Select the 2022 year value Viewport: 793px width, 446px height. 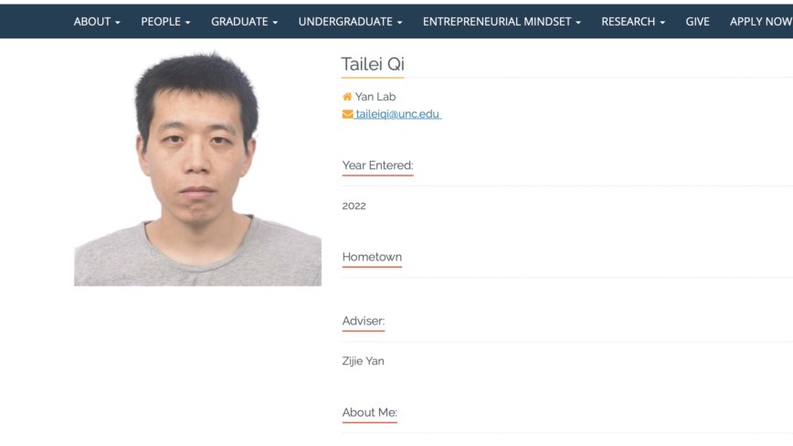click(354, 206)
